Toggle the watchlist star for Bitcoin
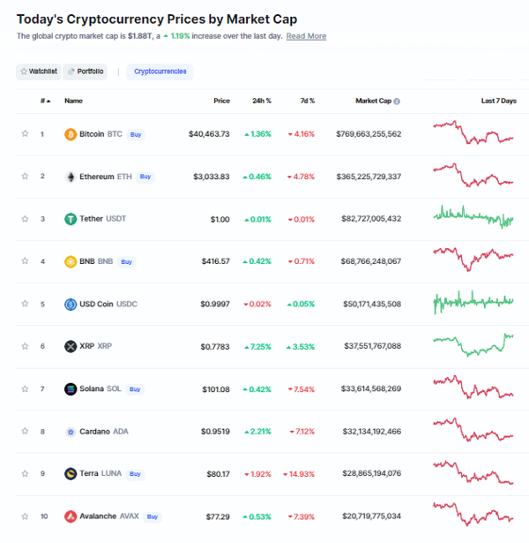 [x=25, y=133]
